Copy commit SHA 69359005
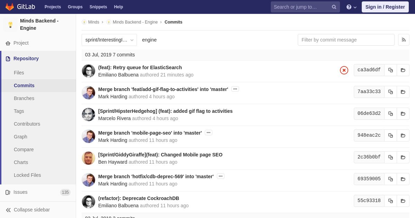Viewport: 415px width, 218px height. 390,179
